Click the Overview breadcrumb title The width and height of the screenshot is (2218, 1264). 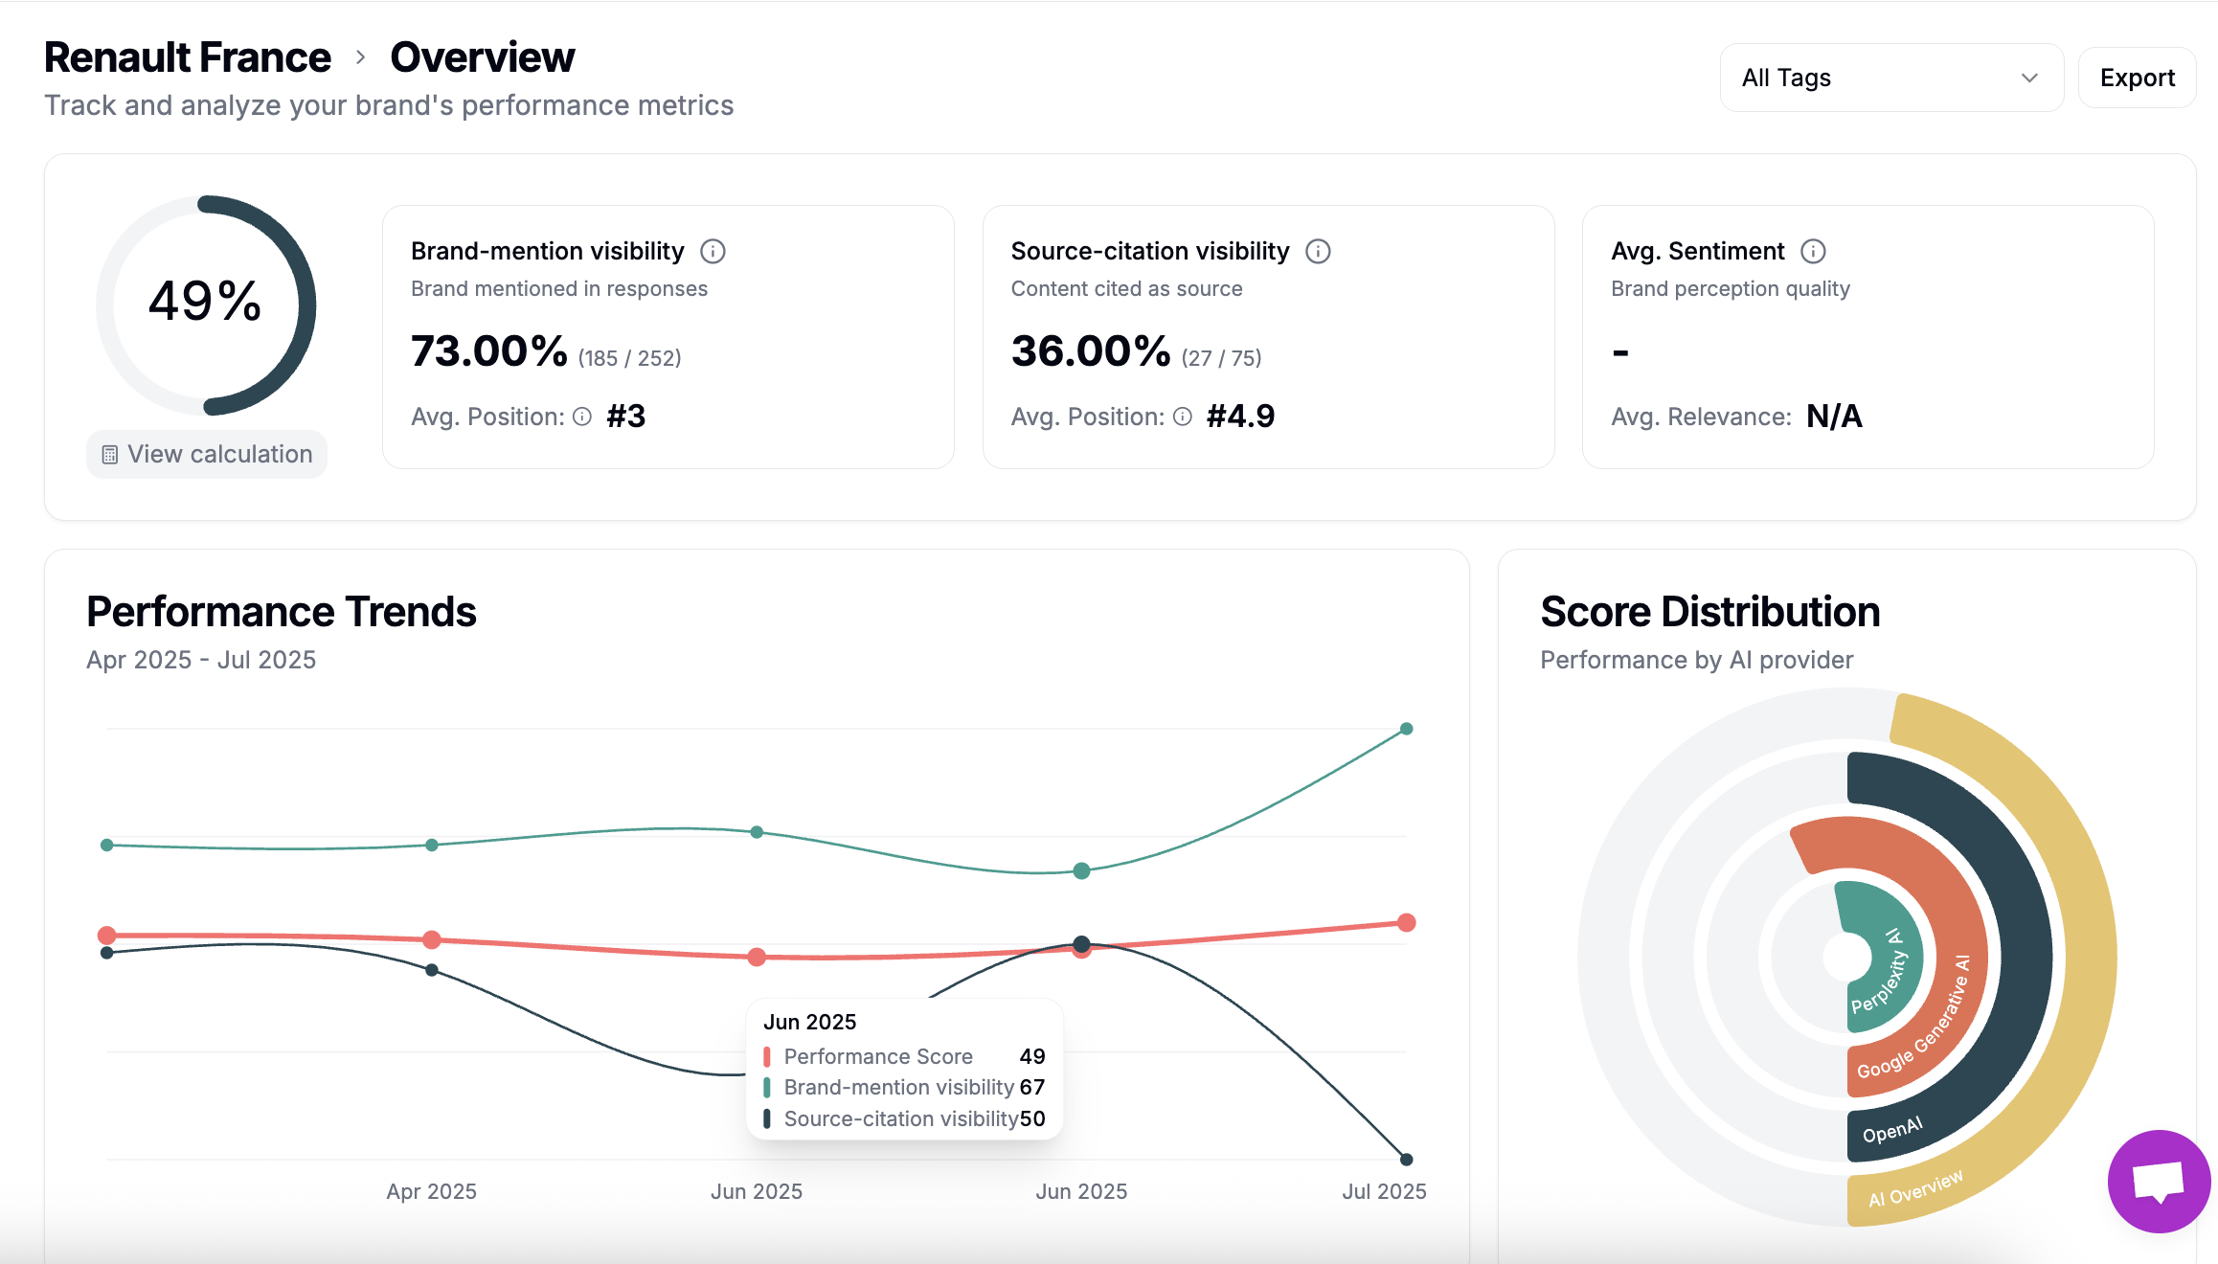coord(483,57)
